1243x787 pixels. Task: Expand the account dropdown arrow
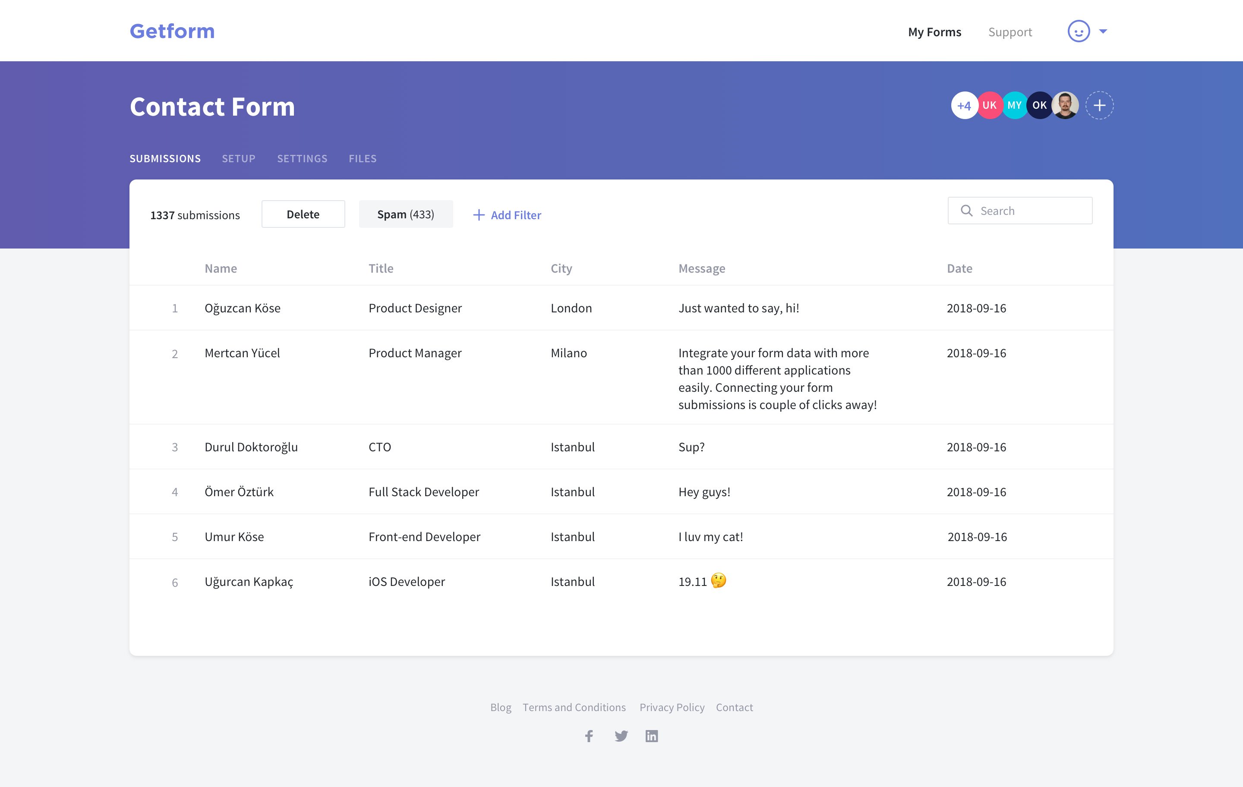coord(1103,31)
